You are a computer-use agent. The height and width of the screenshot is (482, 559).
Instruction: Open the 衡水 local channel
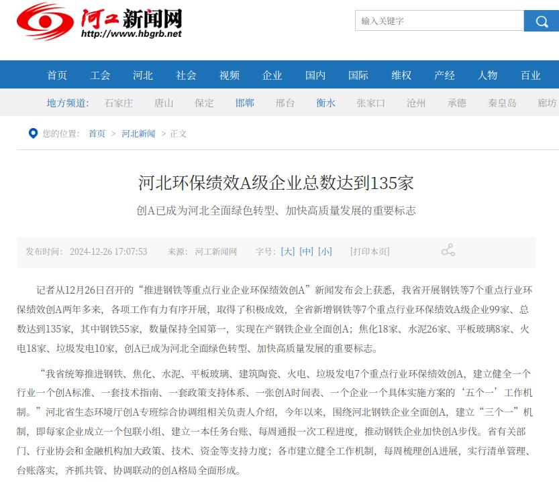[326, 103]
